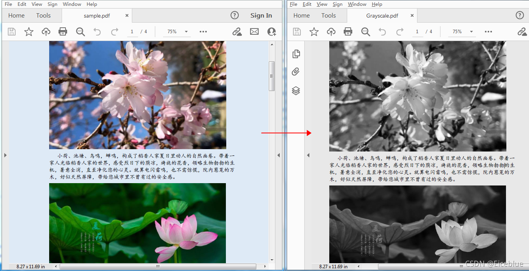This screenshot has height=271, width=529.
Task: Page number field in Grayscale.pdf toolbar
Action: 417,32
